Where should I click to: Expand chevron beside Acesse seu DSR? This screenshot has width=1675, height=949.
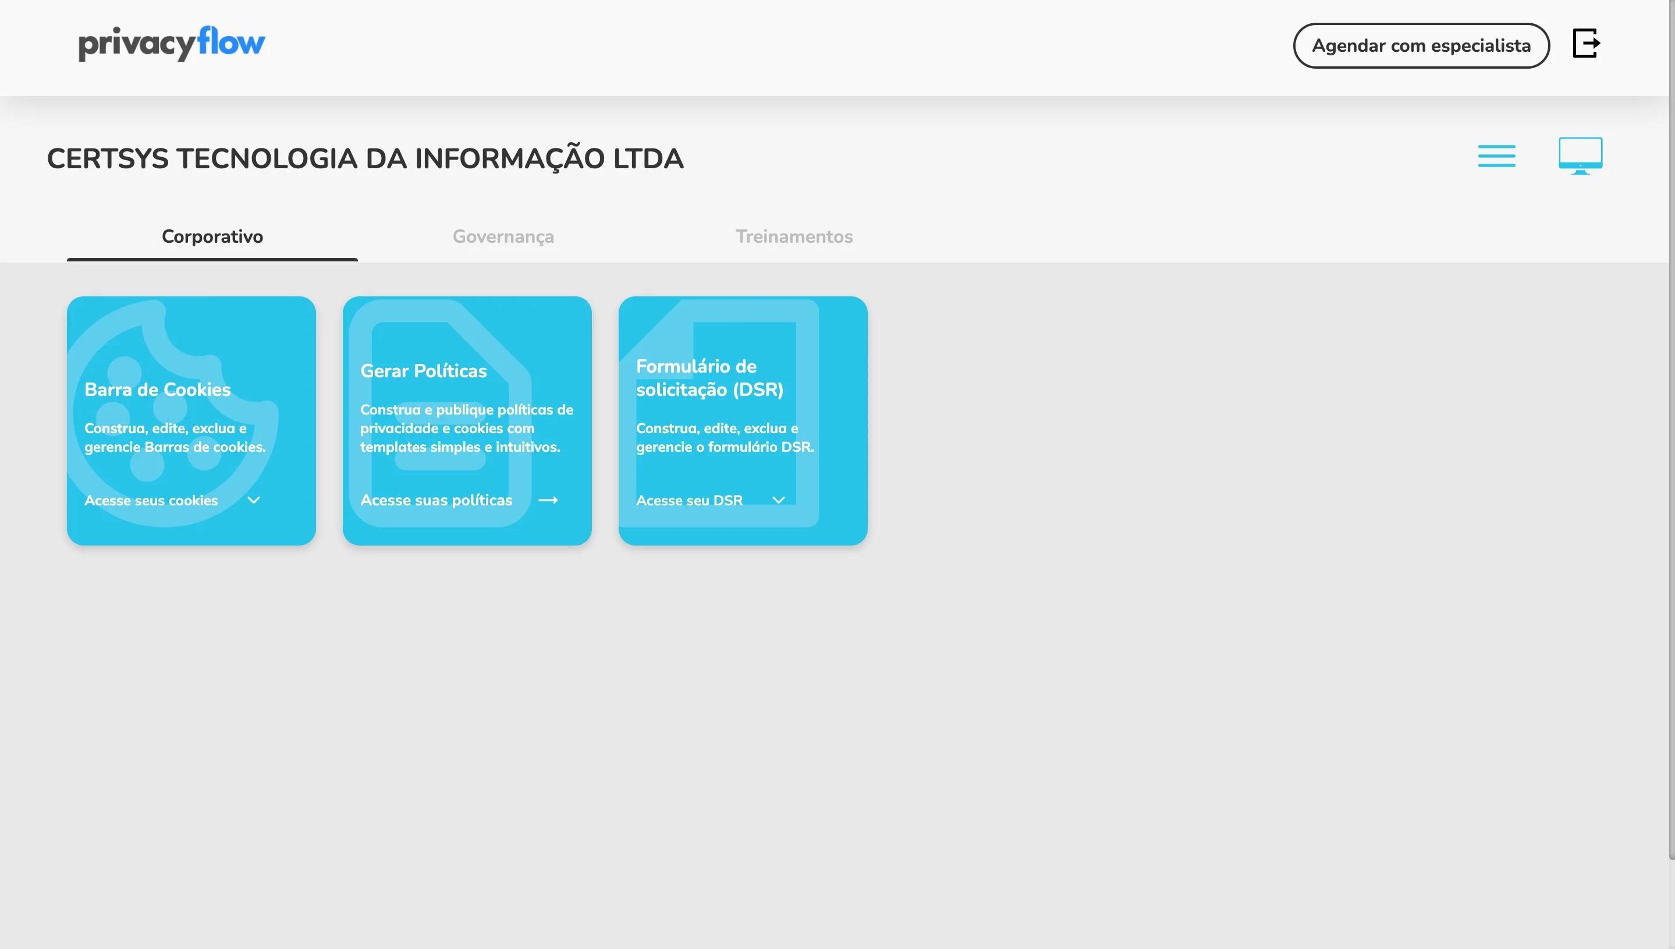[x=779, y=500]
